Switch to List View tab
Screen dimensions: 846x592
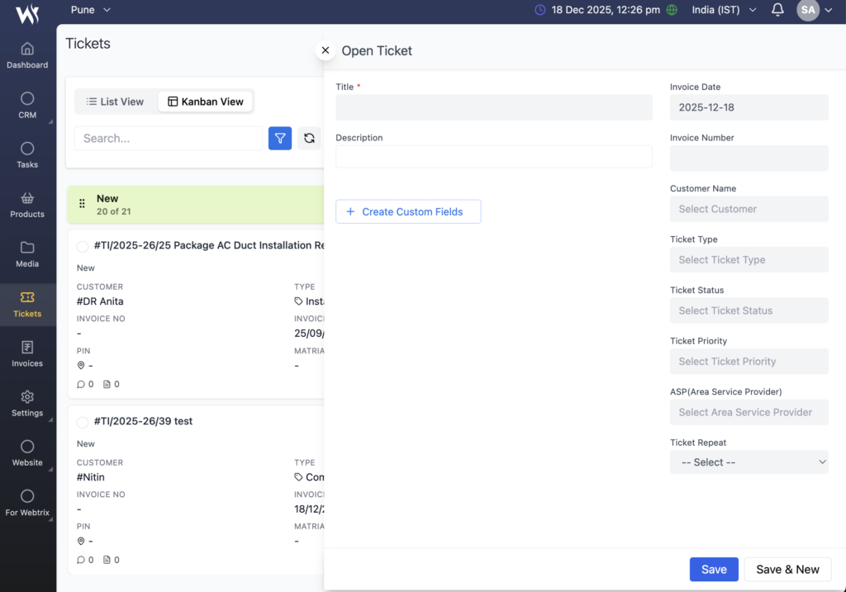pos(116,102)
